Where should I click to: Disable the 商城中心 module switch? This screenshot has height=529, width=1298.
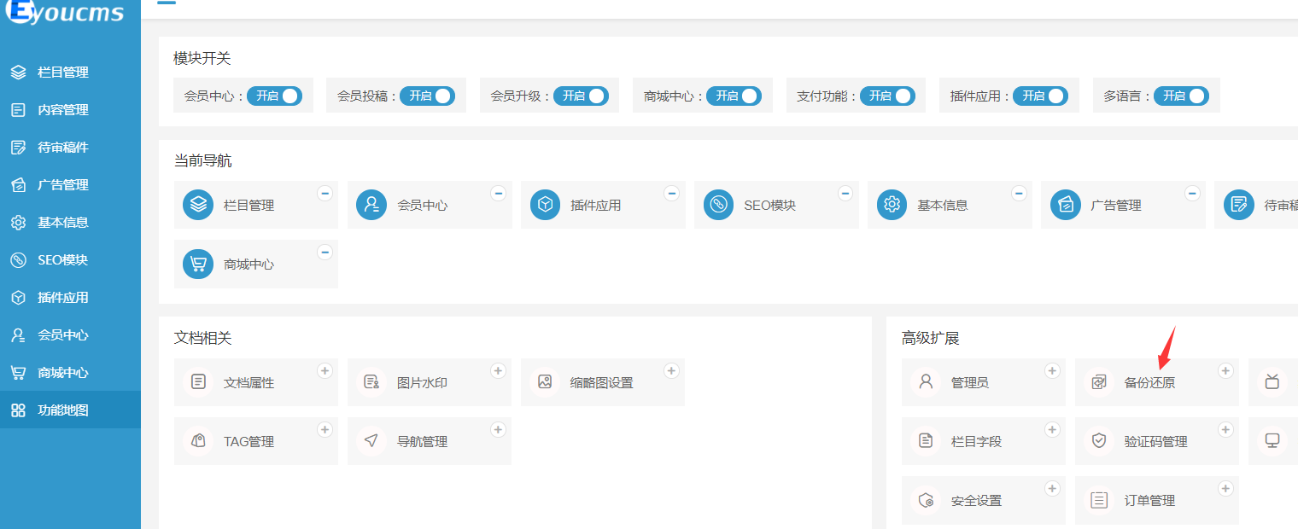point(734,96)
